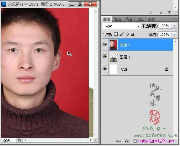Open the 填充 fill slider arrow
Image resolution: width=180 pixels, height=146 pixels.
pos(174,34)
